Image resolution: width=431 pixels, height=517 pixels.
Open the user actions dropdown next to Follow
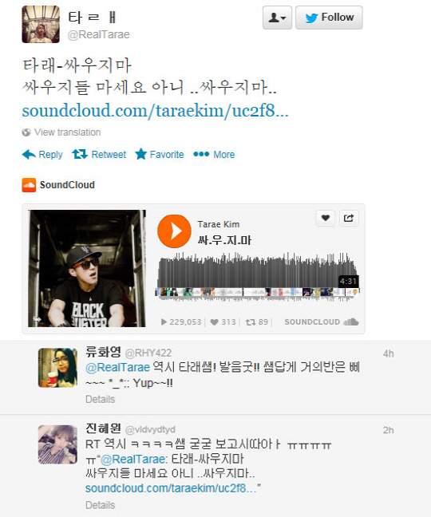(x=277, y=18)
